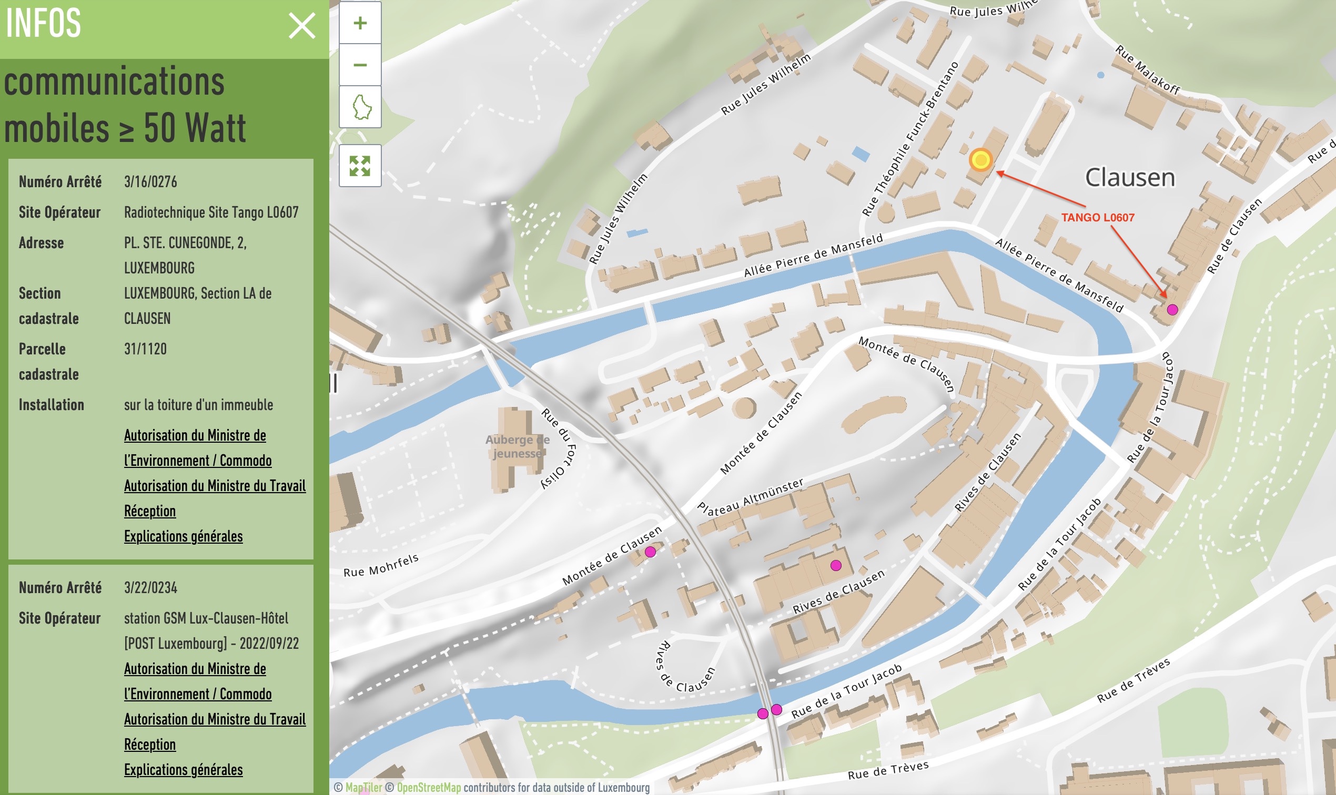Close the INFOS panel

tap(302, 26)
